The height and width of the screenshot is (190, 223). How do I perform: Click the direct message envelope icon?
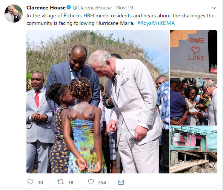pos(121,182)
